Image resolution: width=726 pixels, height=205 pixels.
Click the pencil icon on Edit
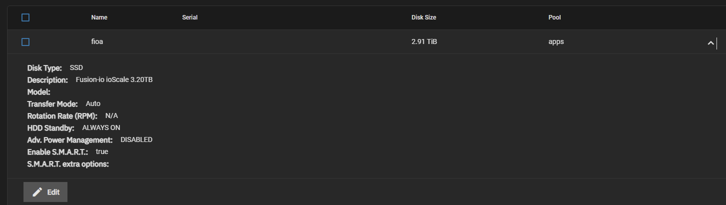click(37, 192)
